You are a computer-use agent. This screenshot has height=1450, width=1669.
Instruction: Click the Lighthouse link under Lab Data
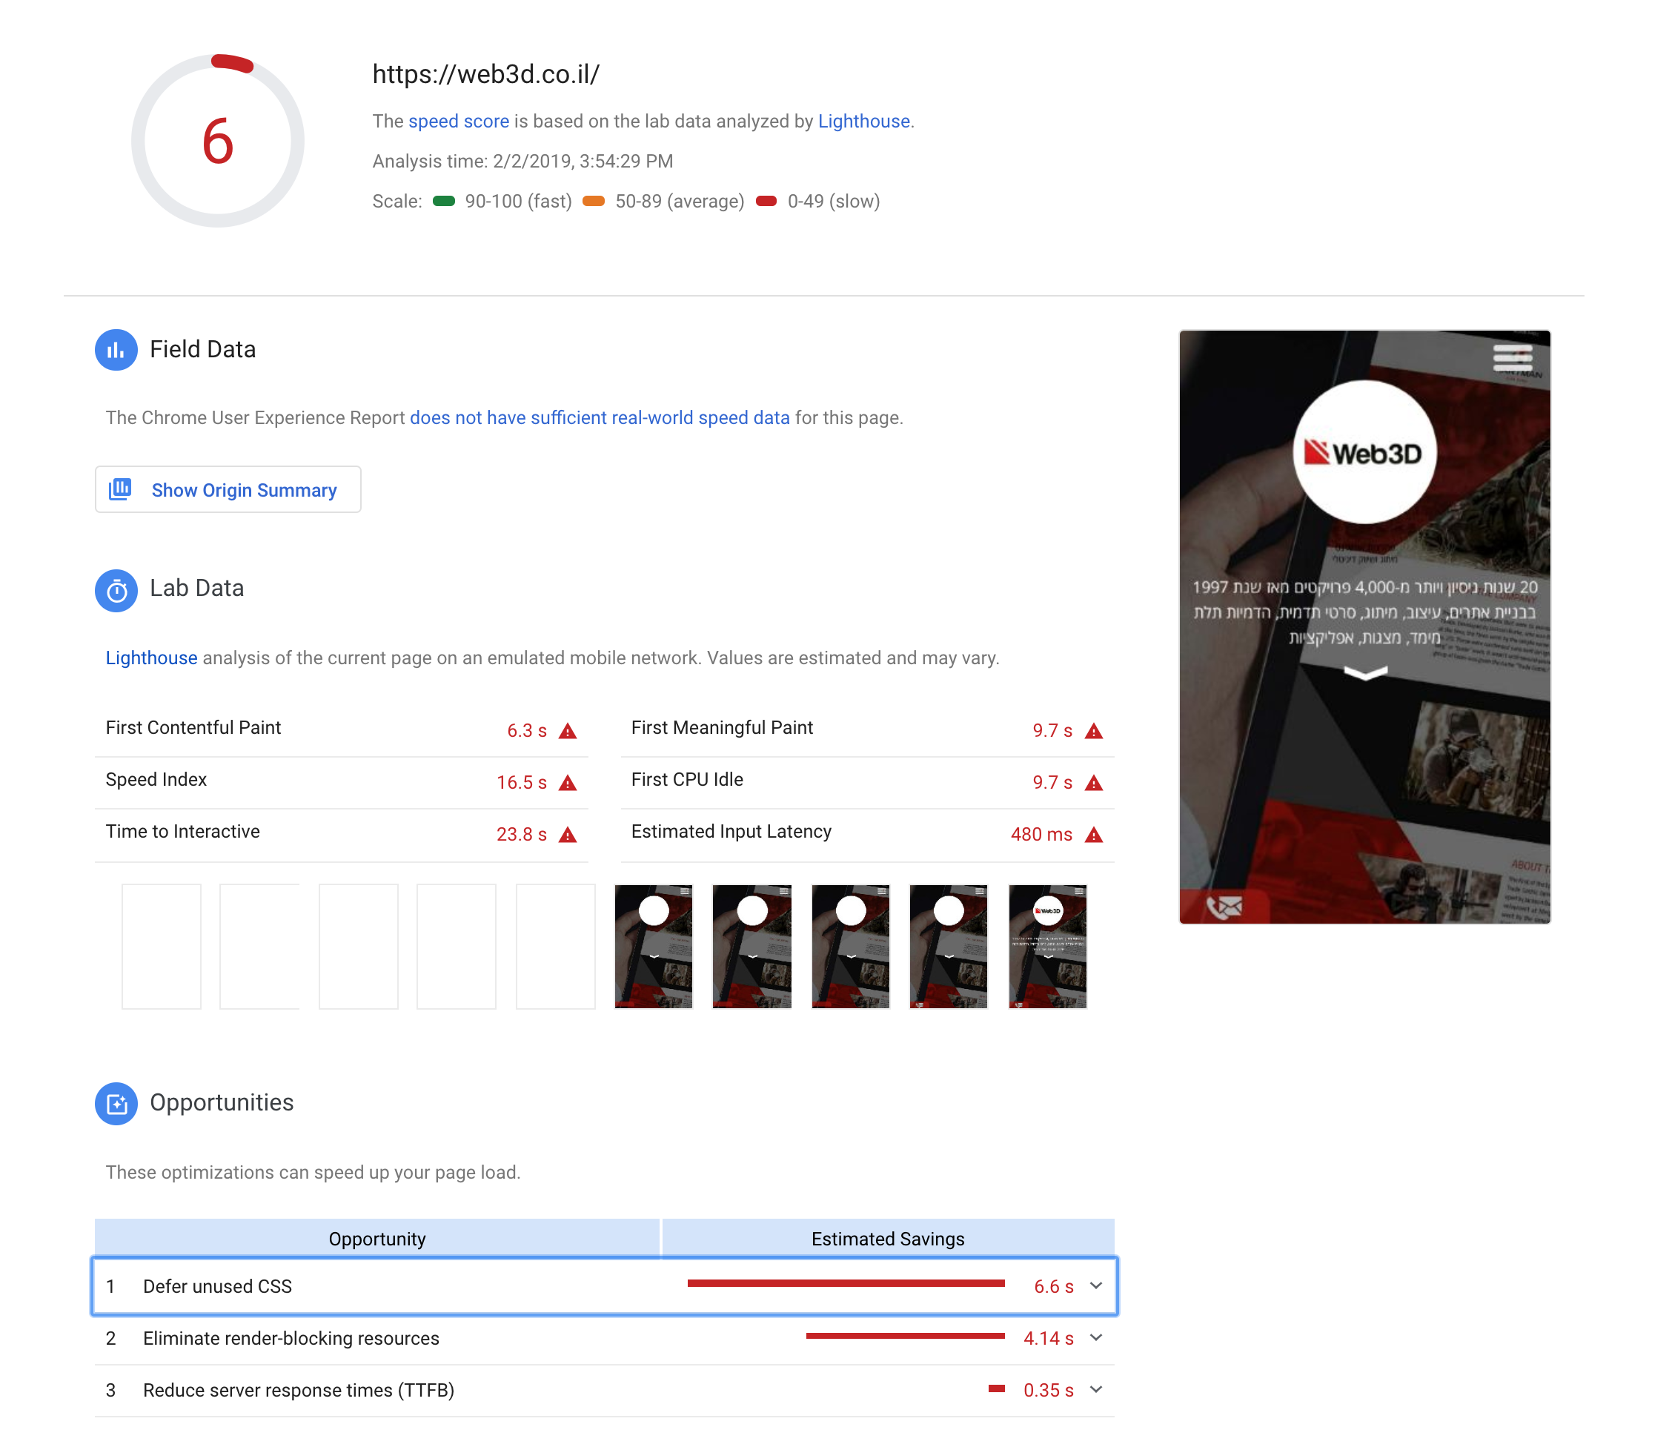[x=151, y=658]
